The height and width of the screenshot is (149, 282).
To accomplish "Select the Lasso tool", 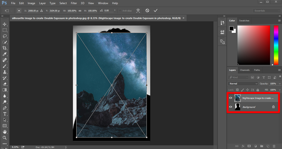I will coord(5,36).
